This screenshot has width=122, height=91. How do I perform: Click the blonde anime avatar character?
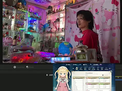pos(63,78)
